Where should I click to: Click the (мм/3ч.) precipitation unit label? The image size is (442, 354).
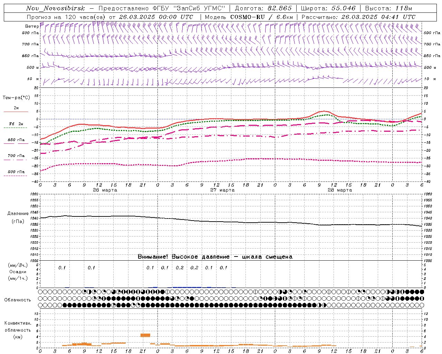18,265
